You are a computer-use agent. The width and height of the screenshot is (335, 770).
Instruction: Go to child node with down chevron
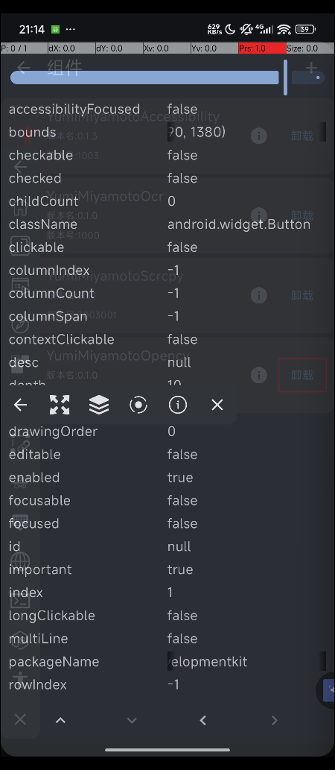(x=132, y=720)
